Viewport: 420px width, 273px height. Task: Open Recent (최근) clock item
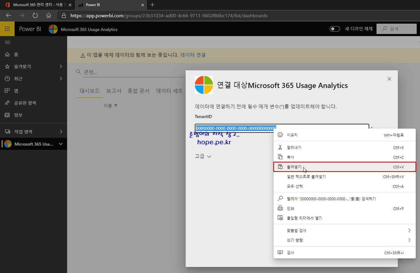[x=33, y=79]
